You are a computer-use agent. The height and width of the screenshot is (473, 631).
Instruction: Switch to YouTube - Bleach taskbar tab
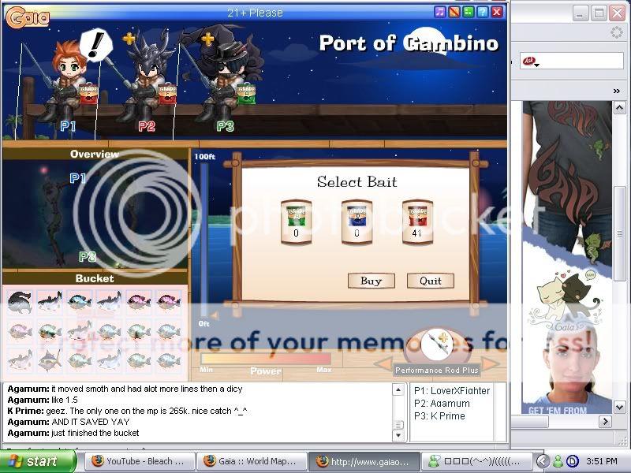pos(139,461)
